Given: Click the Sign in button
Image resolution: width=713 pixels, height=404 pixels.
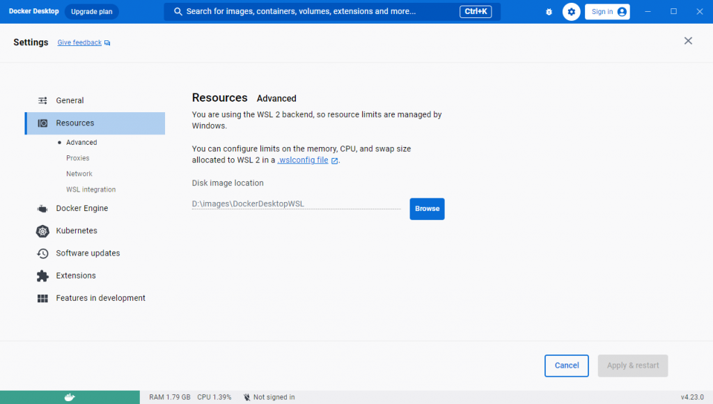Looking at the screenshot, I should (606, 11).
